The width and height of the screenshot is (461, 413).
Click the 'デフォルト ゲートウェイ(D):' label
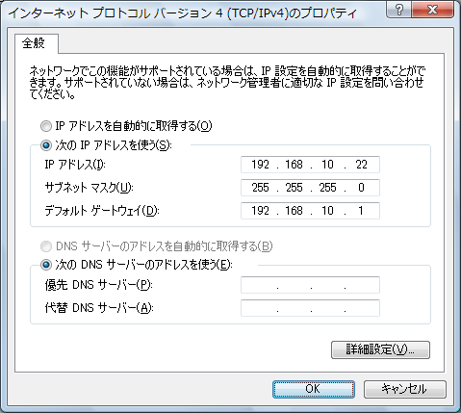pos(102,211)
